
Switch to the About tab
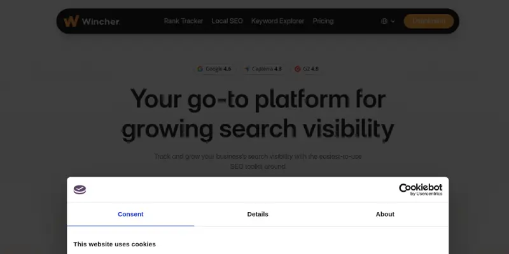click(x=385, y=215)
